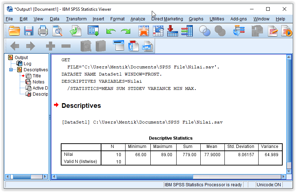Screen dimensions: 296x192
Task: Demote item with right arrow icon
Action: point(31,46)
